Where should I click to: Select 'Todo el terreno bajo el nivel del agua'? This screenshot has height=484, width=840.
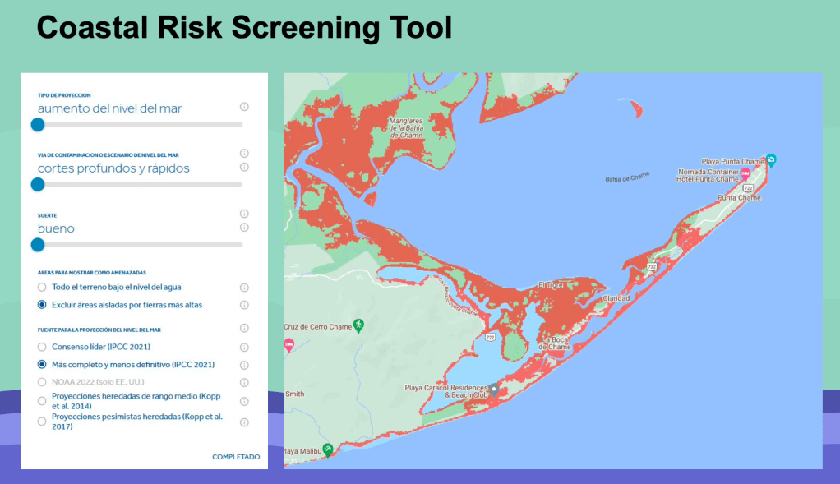(42, 288)
